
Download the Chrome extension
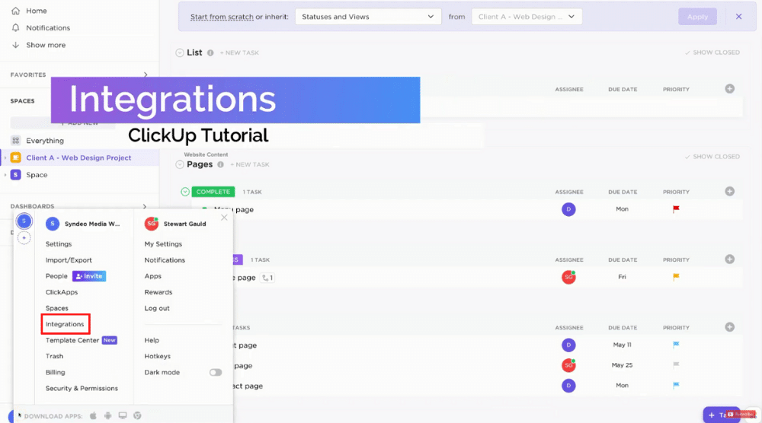(137, 415)
